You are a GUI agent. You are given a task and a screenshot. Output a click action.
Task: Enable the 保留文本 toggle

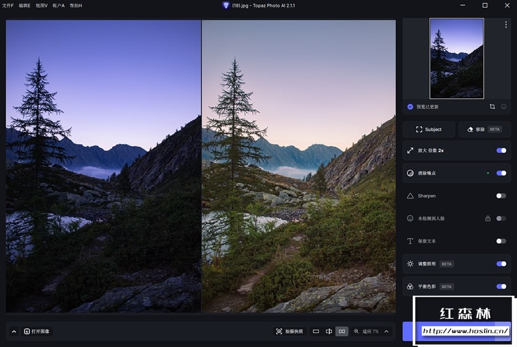point(501,241)
